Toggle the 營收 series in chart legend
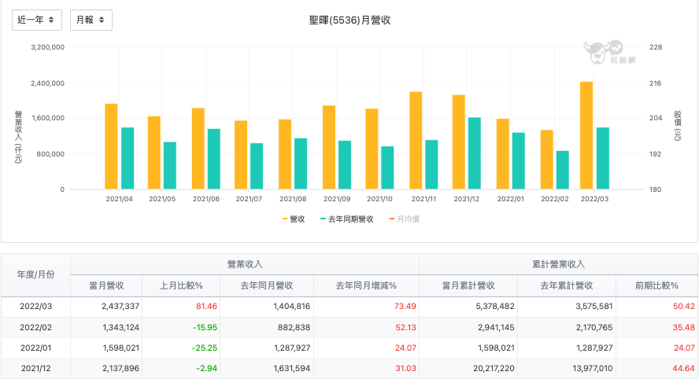 (294, 219)
